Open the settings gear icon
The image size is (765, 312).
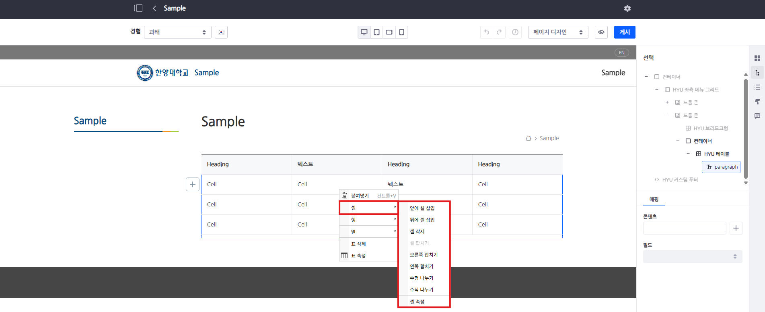click(x=627, y=8)
